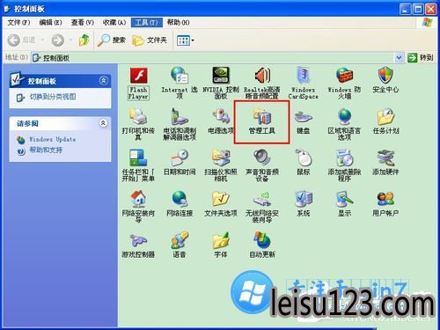The image size is (440, 330).
Task: Collapse the 请参阅 sidebar panel
Action: click(103, 123)
